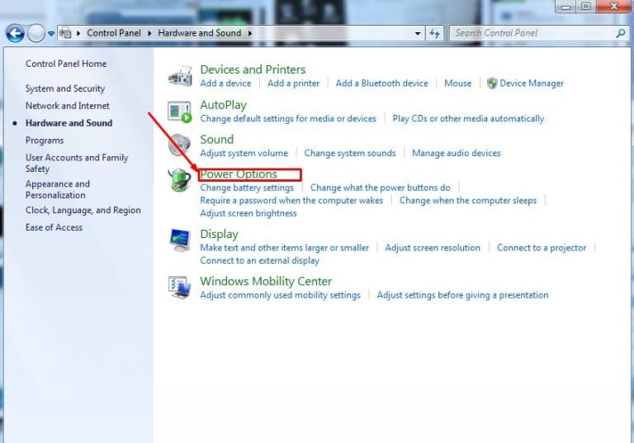Go to System and Security category
The height and width of the screenshot is (443, 634).
pyautogui.click(x=65, y=88)
